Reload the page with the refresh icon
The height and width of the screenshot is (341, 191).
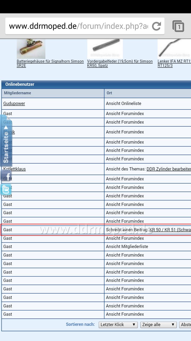click(157, 26)
